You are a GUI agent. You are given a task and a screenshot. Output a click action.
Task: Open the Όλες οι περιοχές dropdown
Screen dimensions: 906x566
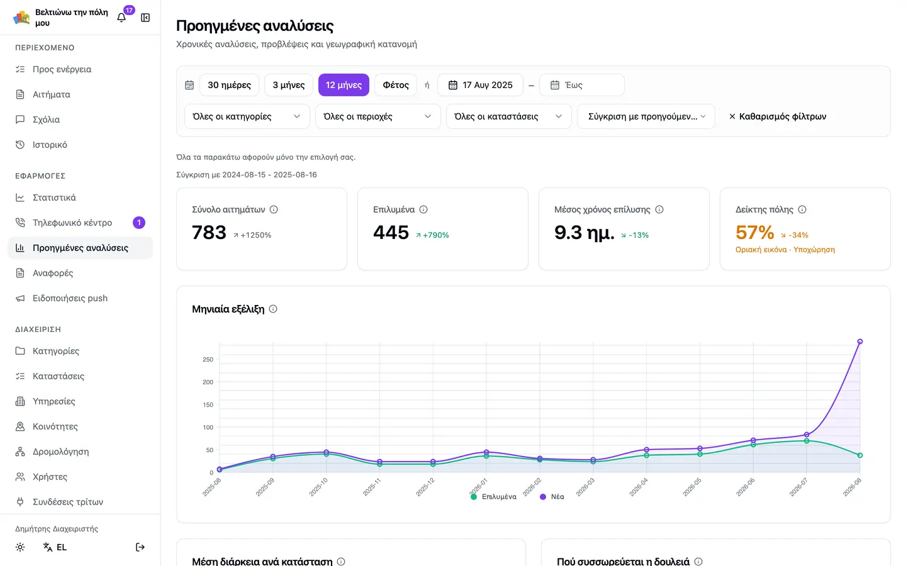378,116
